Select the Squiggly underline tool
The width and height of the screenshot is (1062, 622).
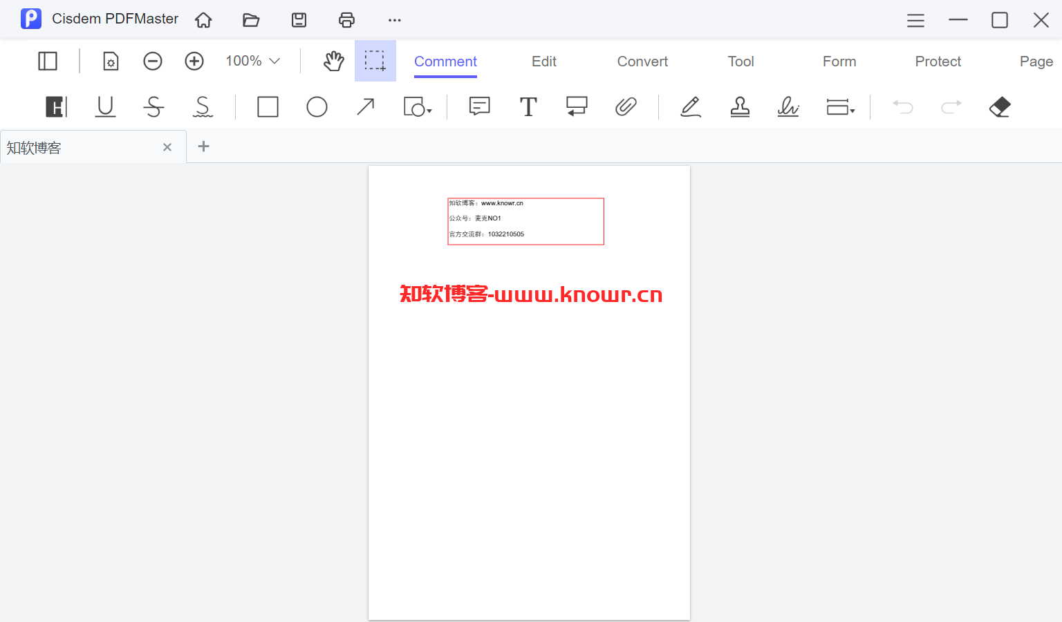[x=203, y=107]
